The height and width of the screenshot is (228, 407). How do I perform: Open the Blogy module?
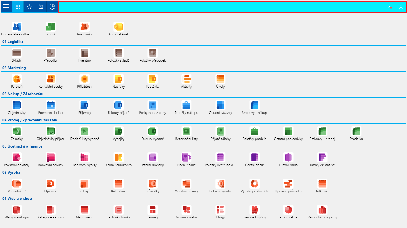click(x=221, y=210)
